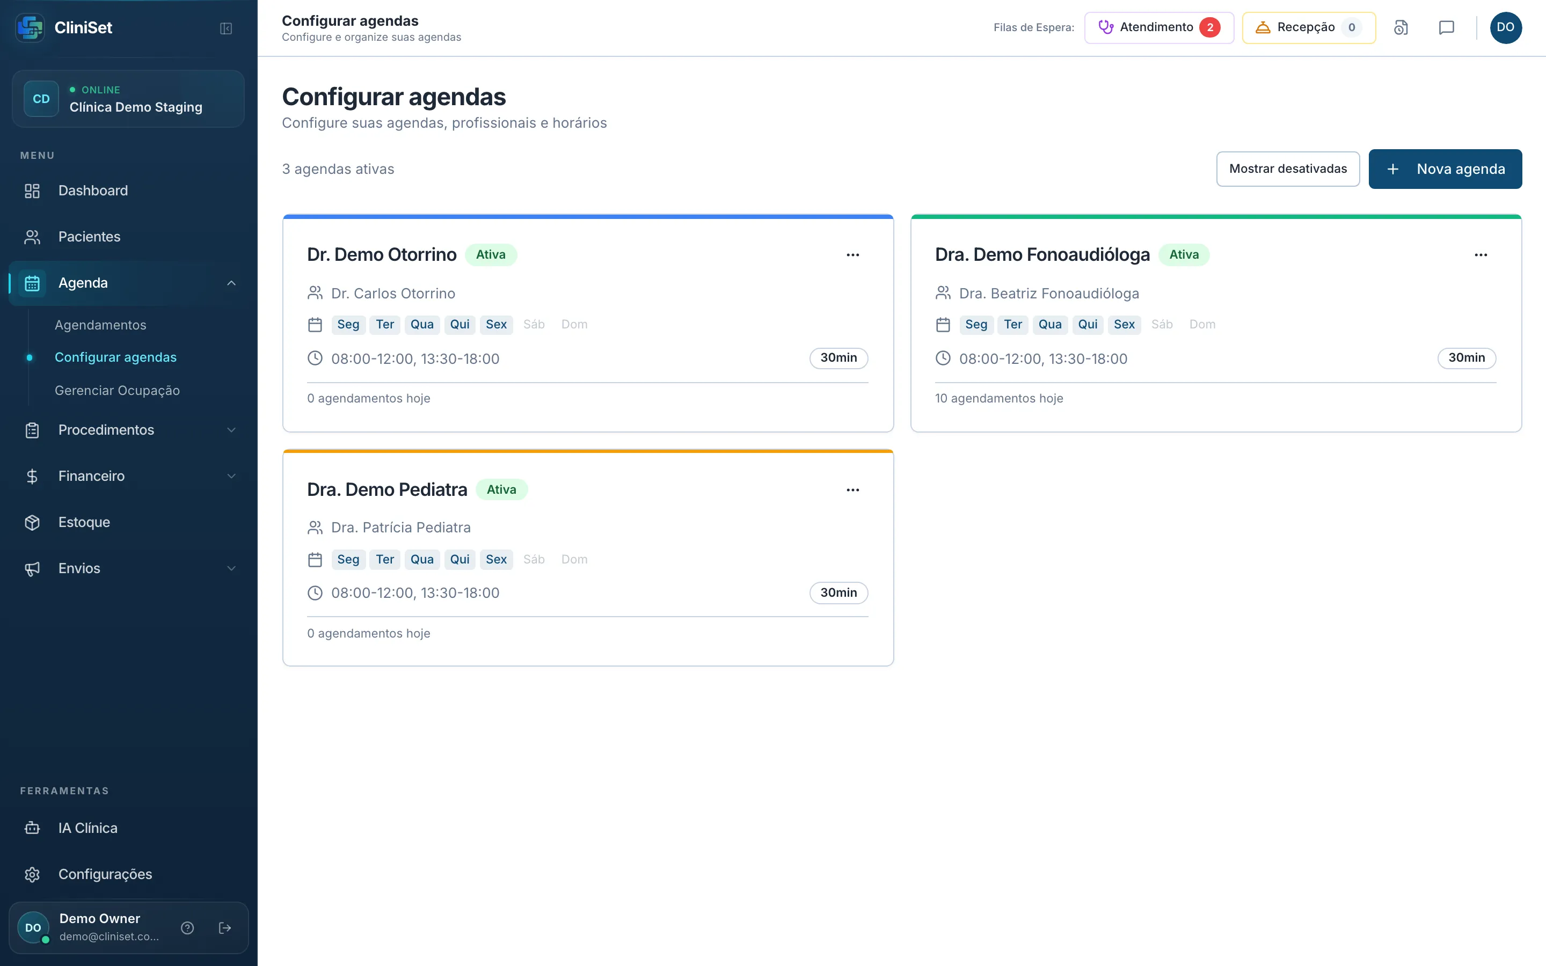Image resolution: width=1546 pixels, height=966 pixels.
Task: Expand the Envios menu chevron
Action: click(231, 568)
